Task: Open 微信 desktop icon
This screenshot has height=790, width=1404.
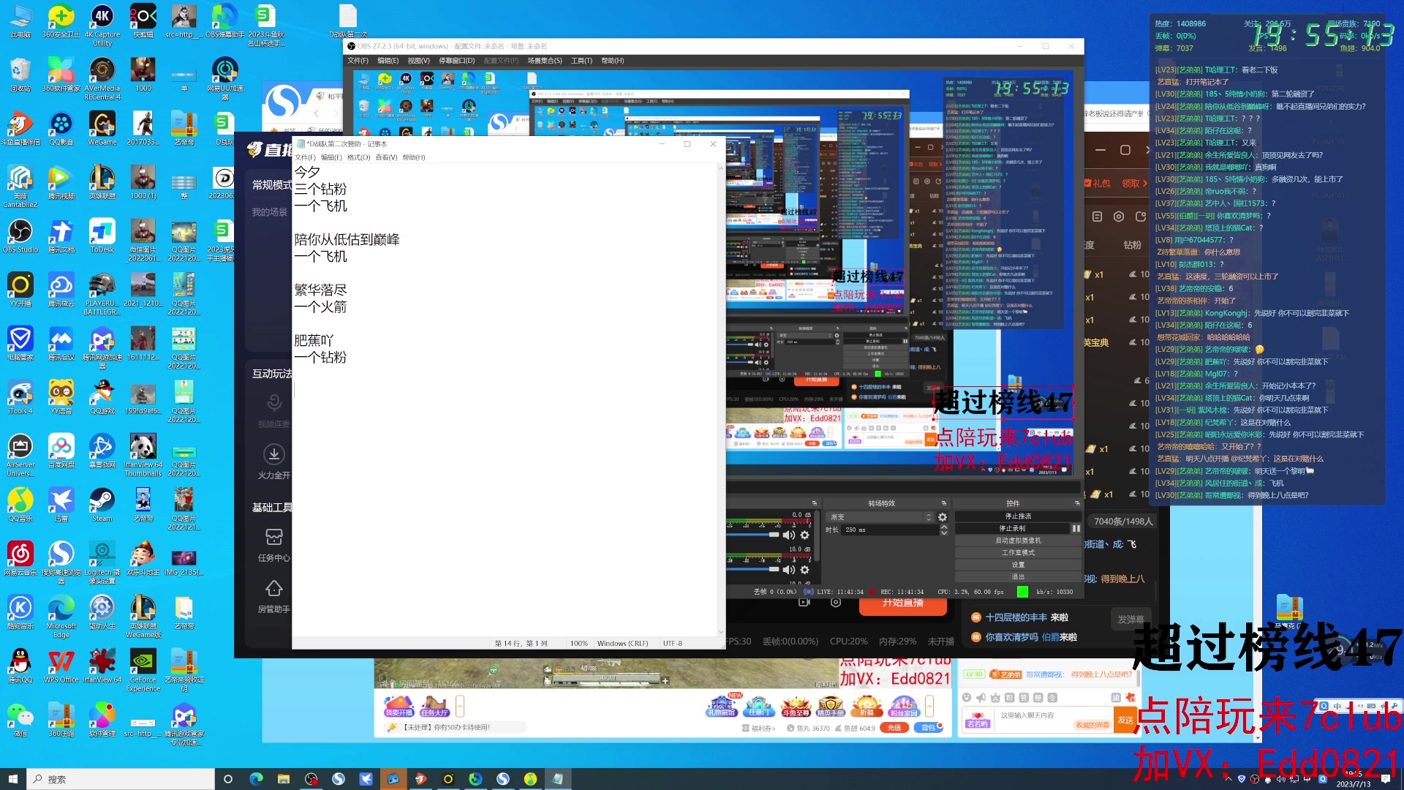Action: (x=20, y=720)
